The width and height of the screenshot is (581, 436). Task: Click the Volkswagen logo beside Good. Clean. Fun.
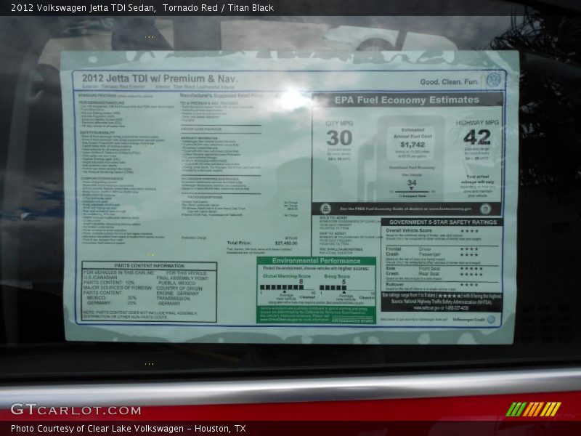tap(494, 80)
